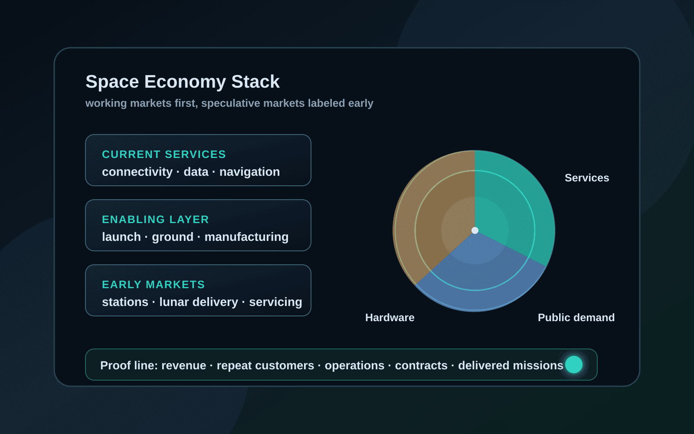Click the Hardware chart label
Image resolution: width=694 pixels, height=434 pixels.
click(390, 318)
